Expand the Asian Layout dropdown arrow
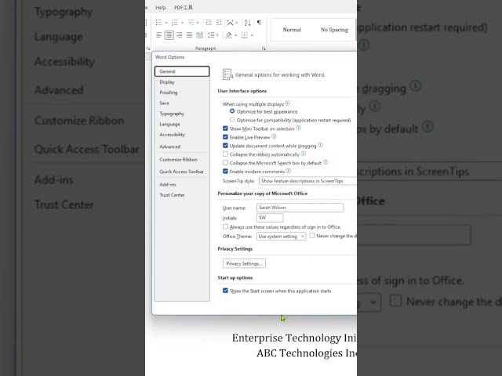The width and height of the screenshot is (502, 376). [237, 23]
